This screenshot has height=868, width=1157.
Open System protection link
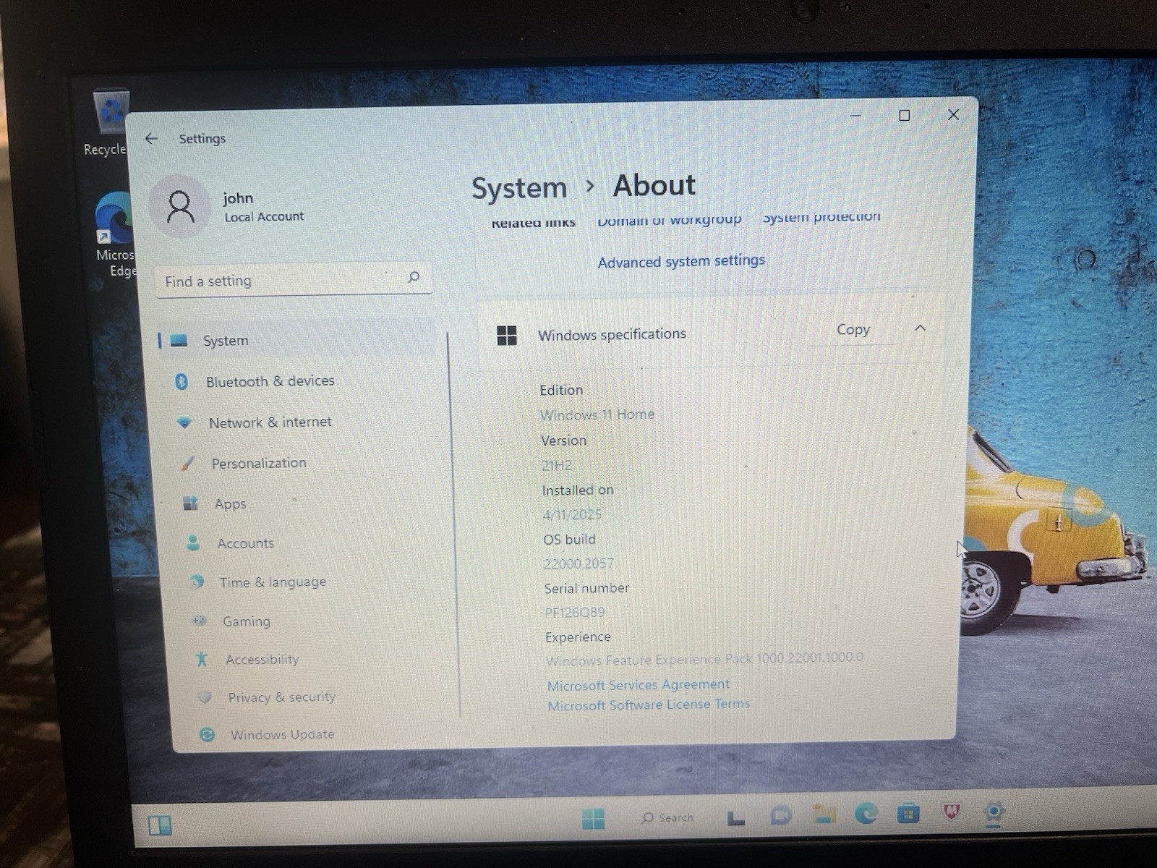[x=821, y=216]
